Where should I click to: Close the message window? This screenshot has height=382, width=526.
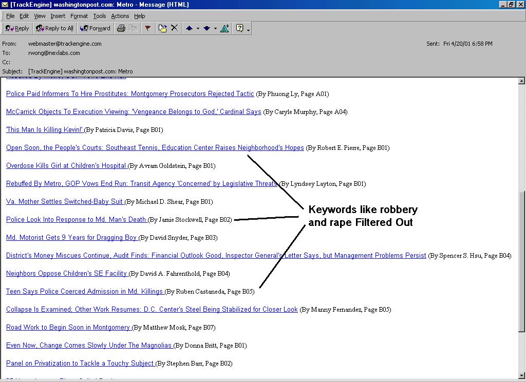(x=520, y=5)
